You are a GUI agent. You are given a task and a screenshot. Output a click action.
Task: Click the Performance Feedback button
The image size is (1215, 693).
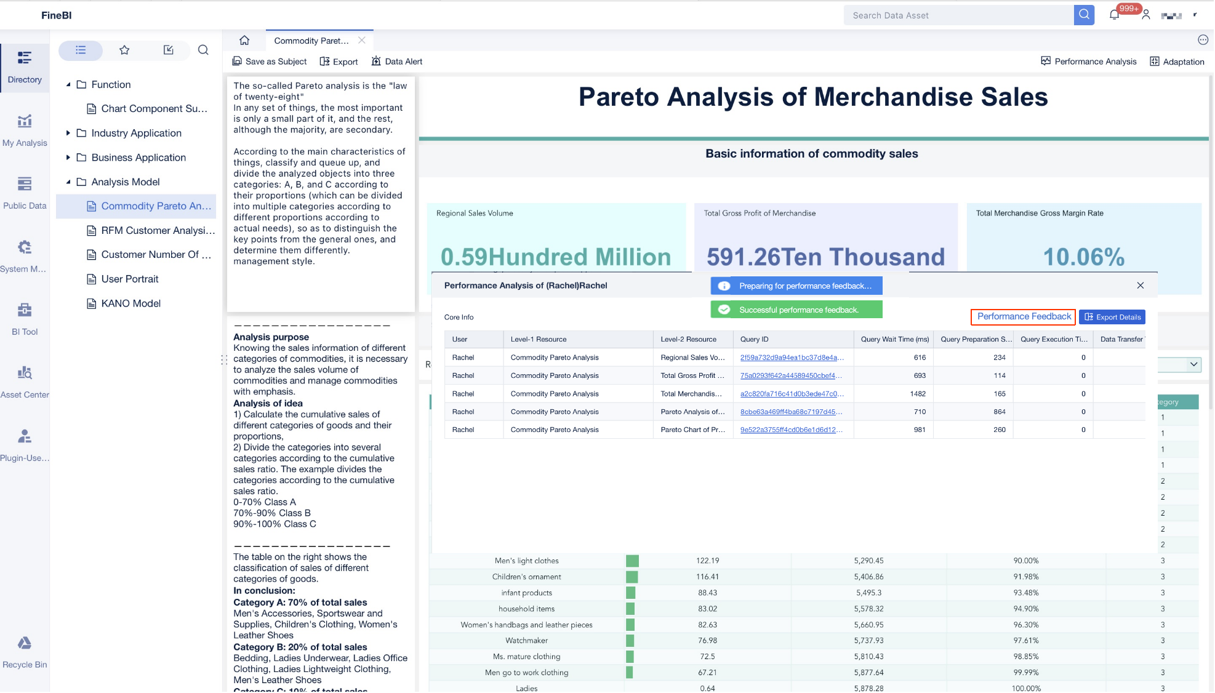(x=1024, y=317)
